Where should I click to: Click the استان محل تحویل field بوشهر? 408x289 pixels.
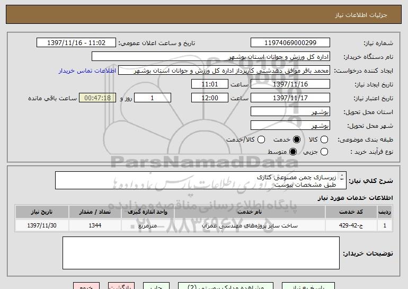click(290, 112)
